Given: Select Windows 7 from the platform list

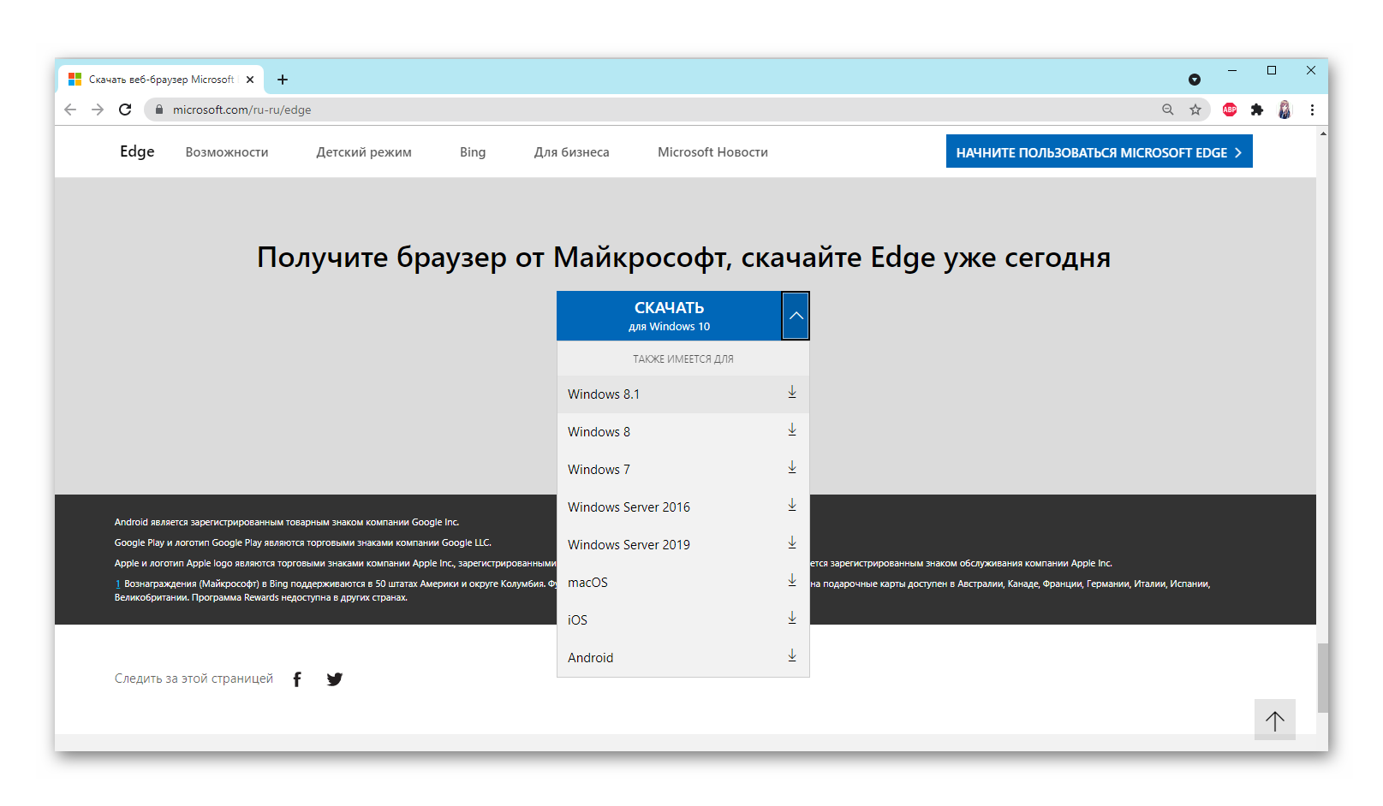Looking at the screenshot, I should point(683,470).
